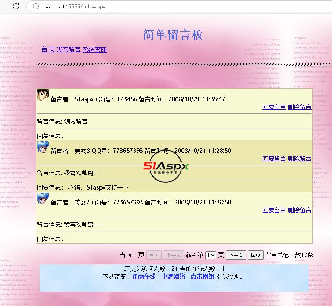Open the page number dropdown showing 1
Screen dimensions: 332x306
tap(211, 255)
